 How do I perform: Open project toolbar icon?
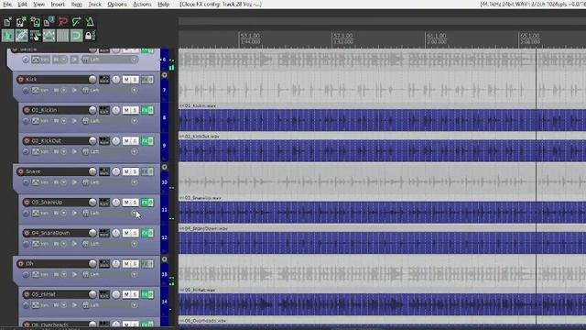tap(21, 22)
